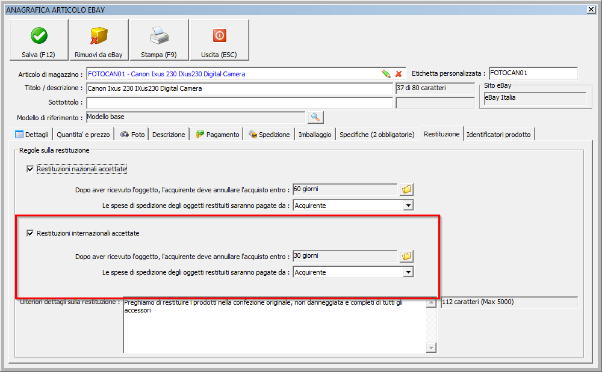Click the Sito eBay field
Viewport: 602px width, 372px height.
(x=535, y=98)
